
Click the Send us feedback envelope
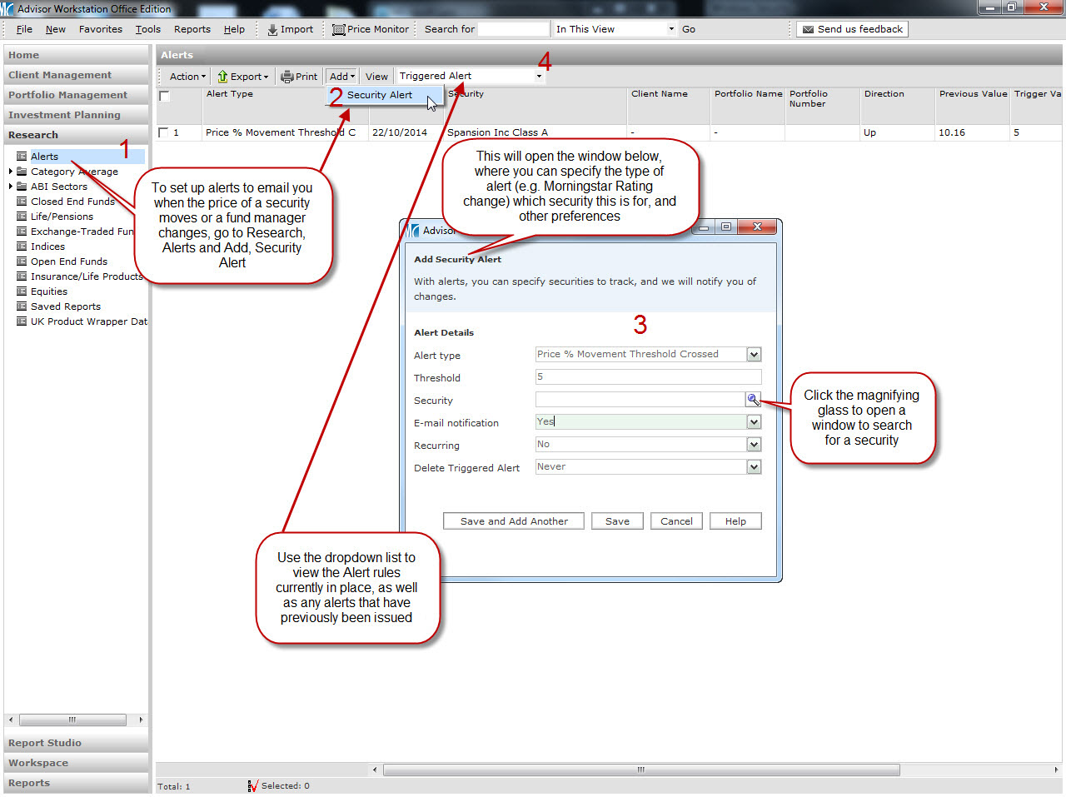pyautogui.click(x=808, y=29)
